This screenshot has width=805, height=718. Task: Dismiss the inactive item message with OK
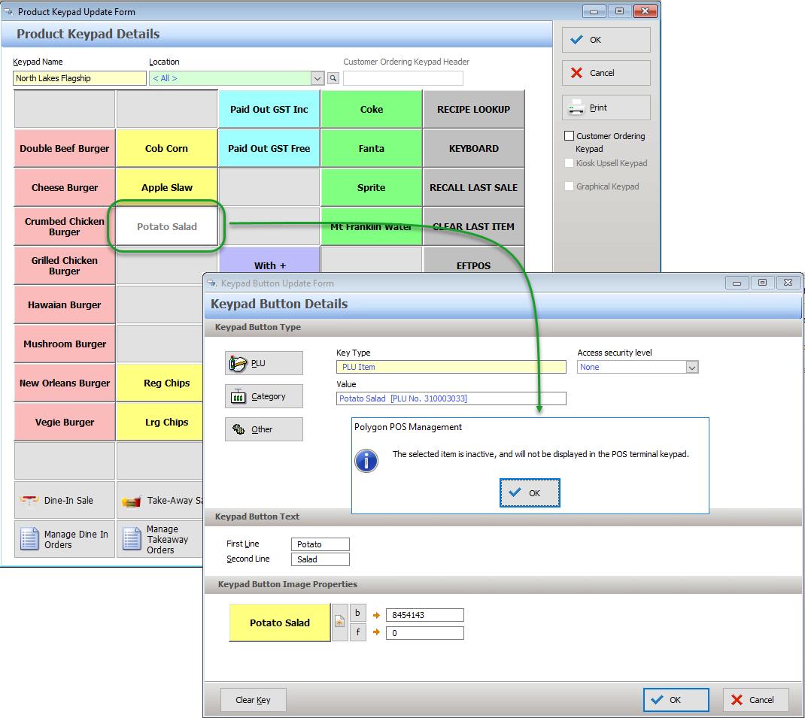530,492
